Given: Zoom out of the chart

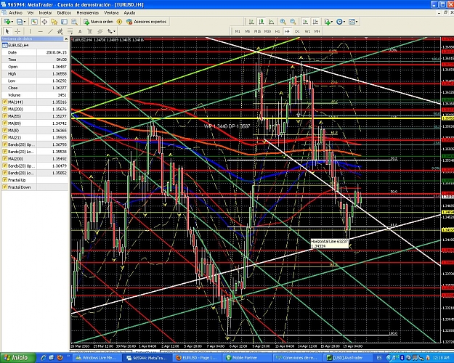Looking at the screenshot, I should pyautogui.click(x=293, y=22).
